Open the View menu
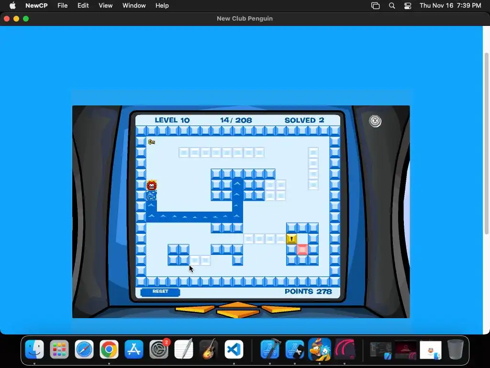 pos(106,6)
